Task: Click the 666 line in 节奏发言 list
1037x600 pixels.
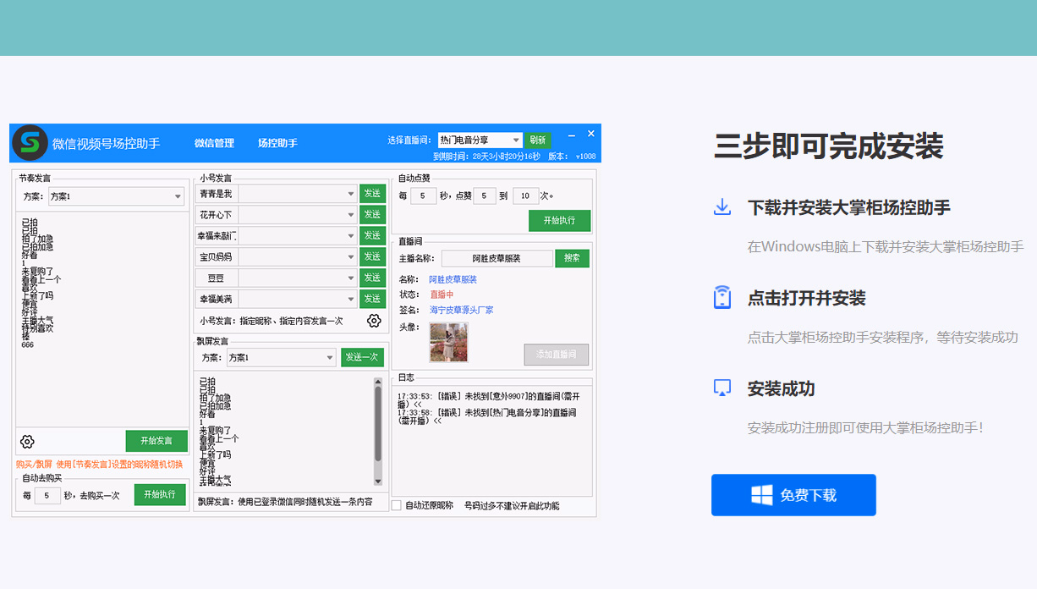Action: tap(28, 344)
